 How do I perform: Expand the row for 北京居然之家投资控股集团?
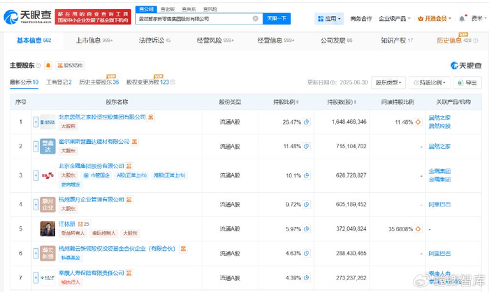(35, 122)
